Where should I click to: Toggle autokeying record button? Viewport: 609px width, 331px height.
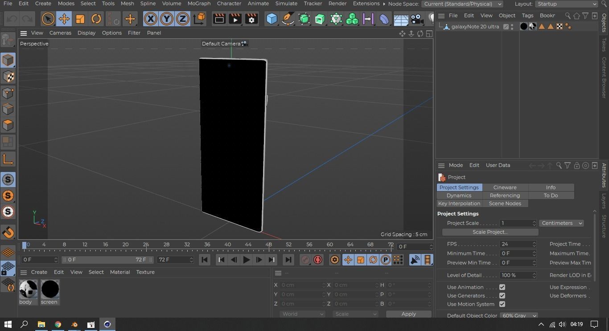coord(318,260)
